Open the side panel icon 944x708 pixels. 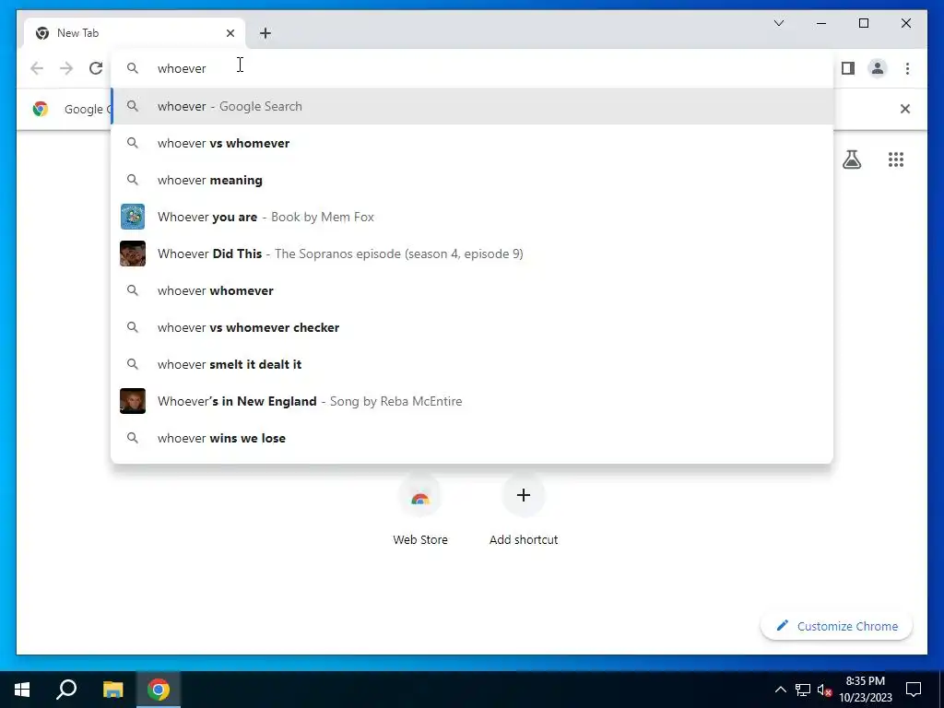(848, 68)
